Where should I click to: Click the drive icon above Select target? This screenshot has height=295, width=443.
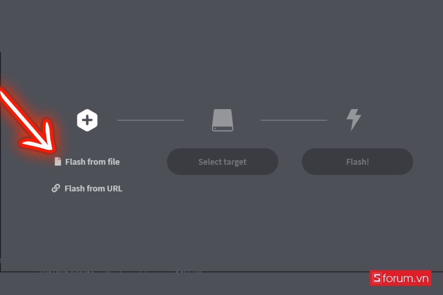pos(223,120)
